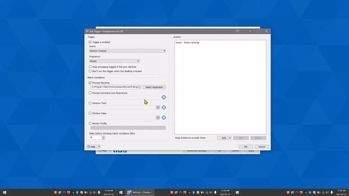This screenshot has width=349, height=196.
Task: Click the Window Text input field
Action: tap(123, 108)
